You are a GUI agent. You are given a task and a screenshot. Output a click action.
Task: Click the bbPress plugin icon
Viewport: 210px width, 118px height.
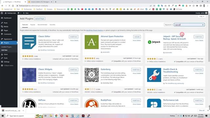(x=29, y=103)
